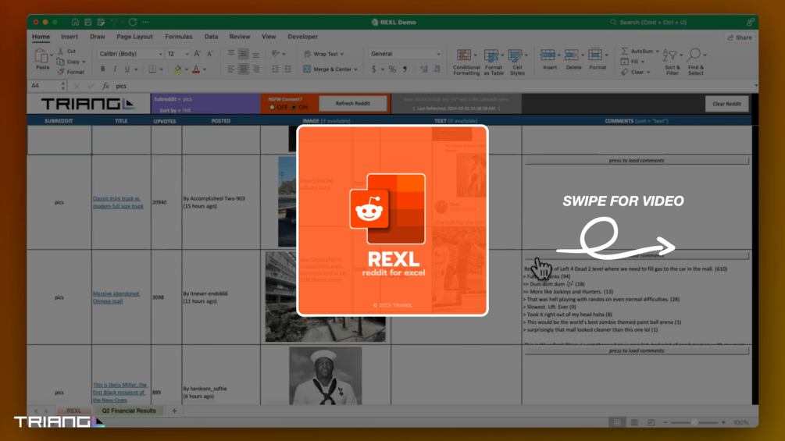Select the NSFW Content OFF radio button

(x=273, y=108)
